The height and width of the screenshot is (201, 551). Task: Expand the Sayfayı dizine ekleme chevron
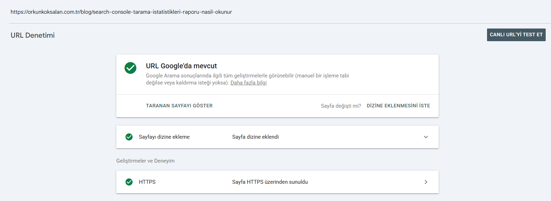point(426,137)
